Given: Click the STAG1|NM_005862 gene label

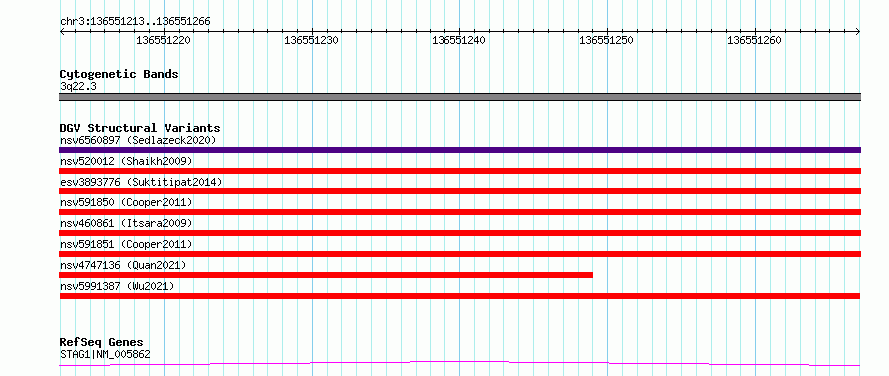Looking at the screenshot, I should point(105,355).
